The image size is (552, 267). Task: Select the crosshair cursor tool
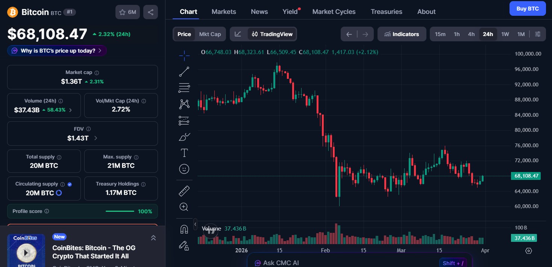(x=184, y=55)
